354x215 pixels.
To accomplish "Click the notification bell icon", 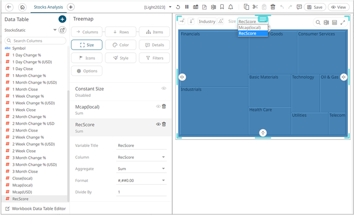I will (x=231, y=7).
